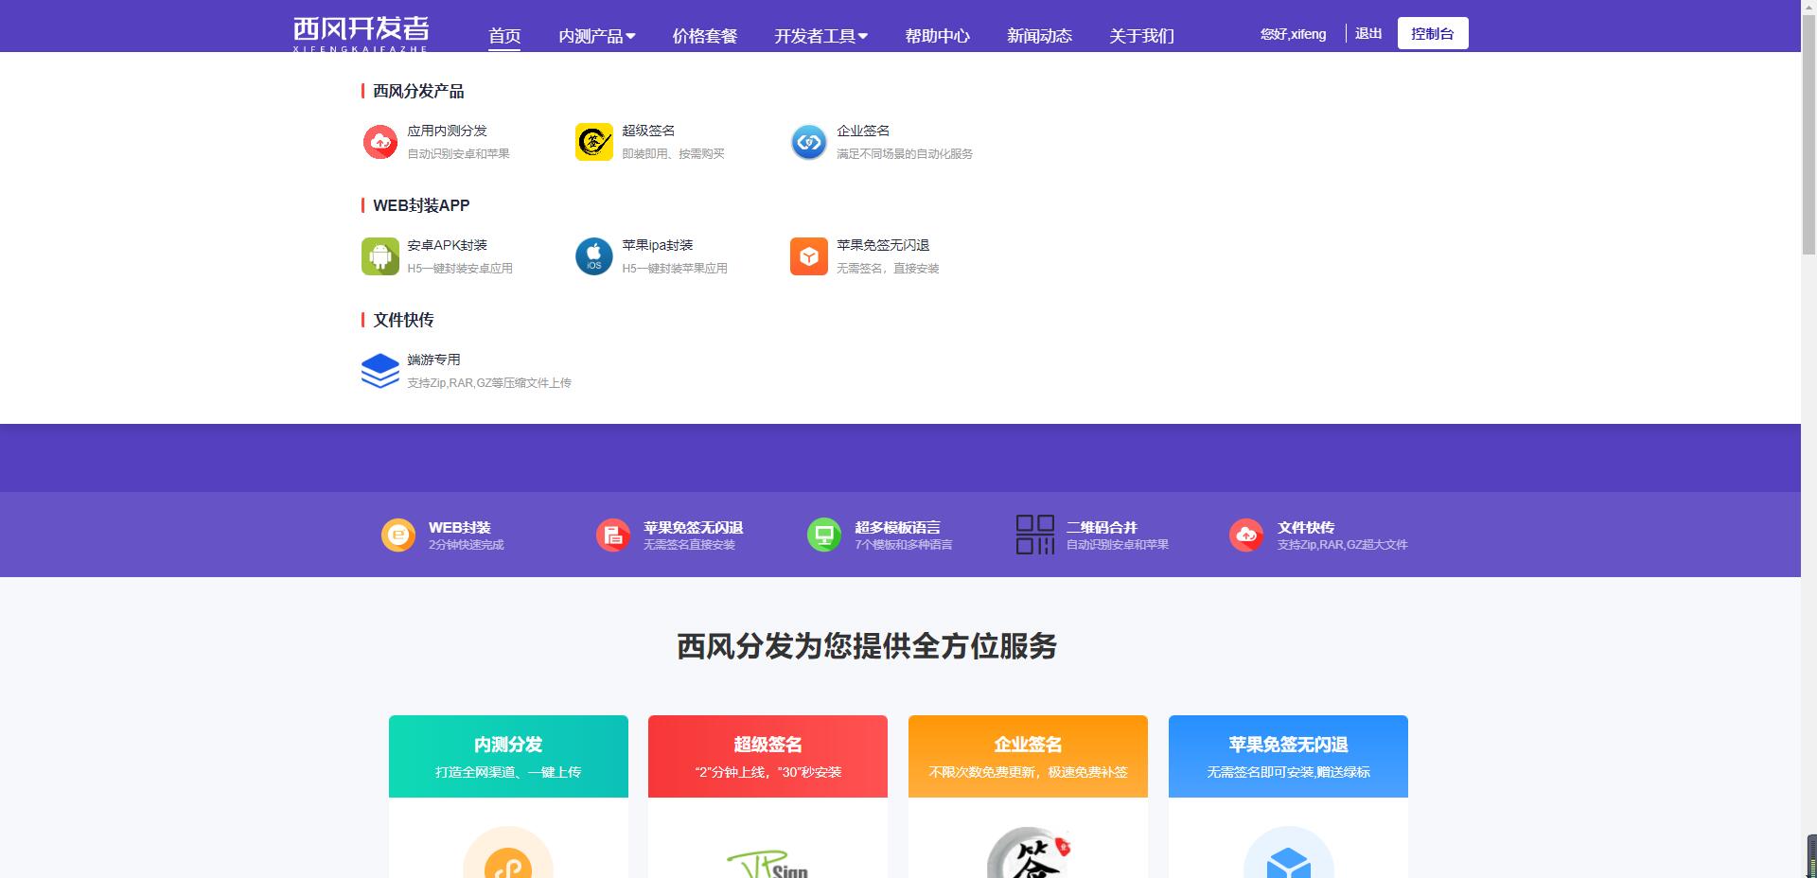The width and height of the screenshot is (1817, 878).
Task: Click the blue 企业签名 link icon
Action: click(x=808, y=142)
